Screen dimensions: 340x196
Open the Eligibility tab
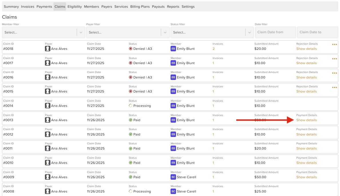[74, 7]
